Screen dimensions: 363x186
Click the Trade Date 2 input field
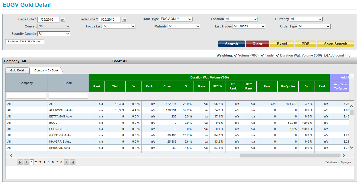pos(110,20)
